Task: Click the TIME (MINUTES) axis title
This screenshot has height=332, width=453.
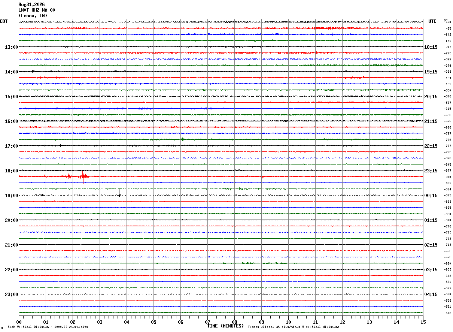Action: tap(225, 326)
